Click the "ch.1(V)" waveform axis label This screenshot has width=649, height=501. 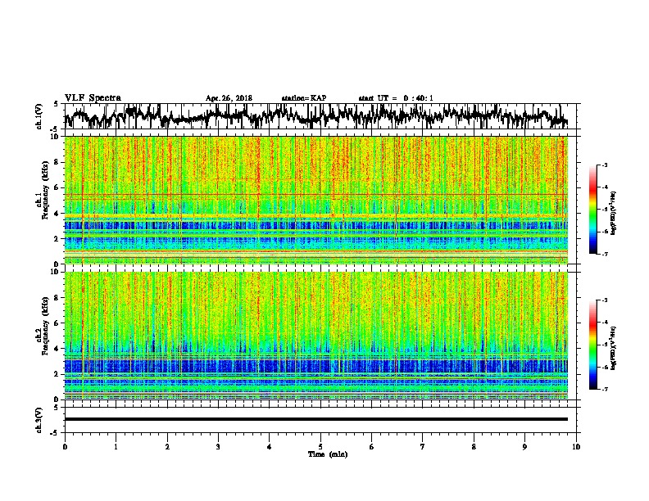click(39, 116)
